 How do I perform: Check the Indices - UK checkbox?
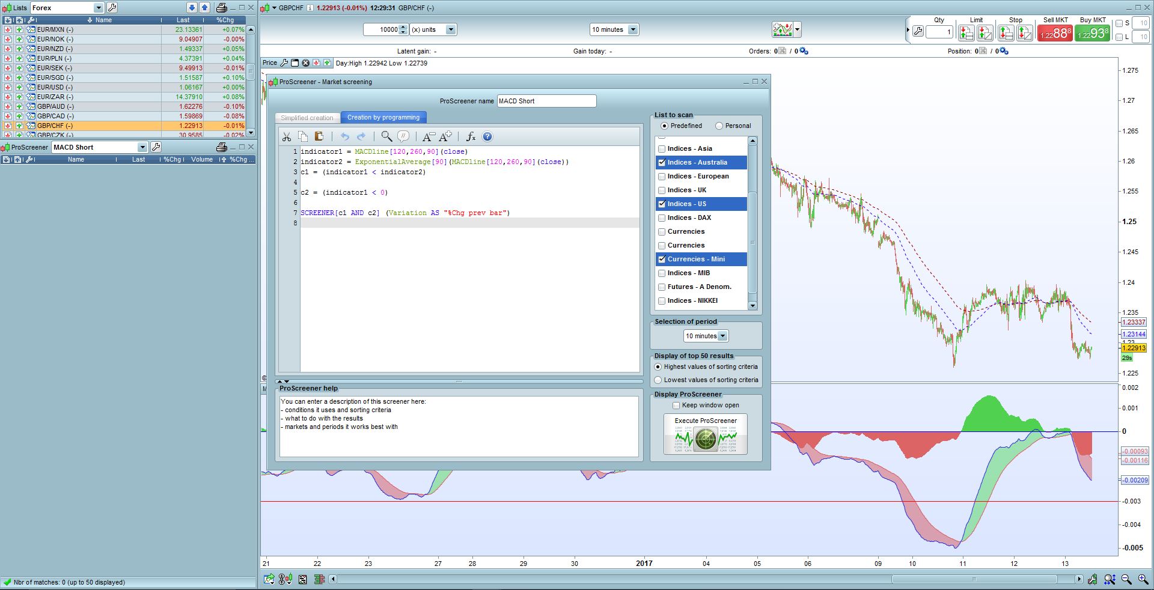pos(662,190)
